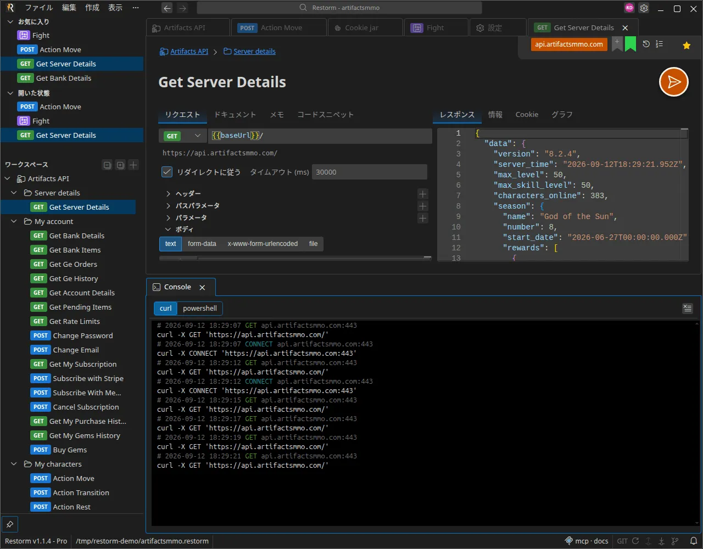The width and height of the screenshot is (703, 549).
Task: Switch to the ドキュメント tab
Action: 235,115
